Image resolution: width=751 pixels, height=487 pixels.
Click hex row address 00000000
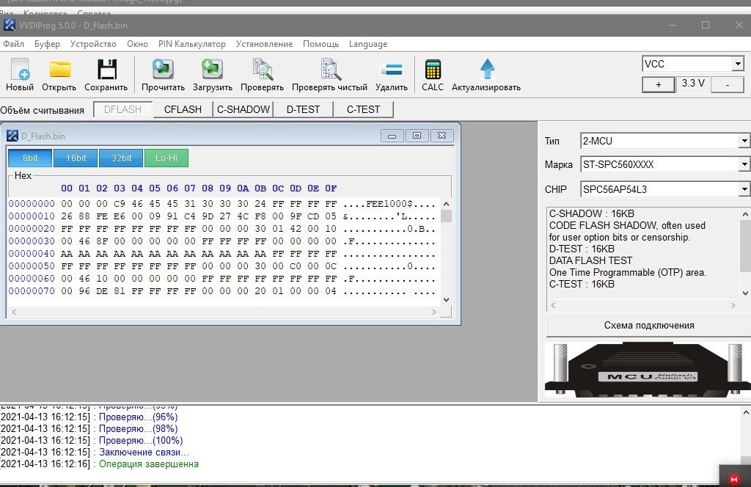pyautogui.click(x=32, y=204)
